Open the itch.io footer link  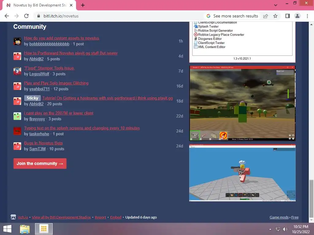coord(23,217)
